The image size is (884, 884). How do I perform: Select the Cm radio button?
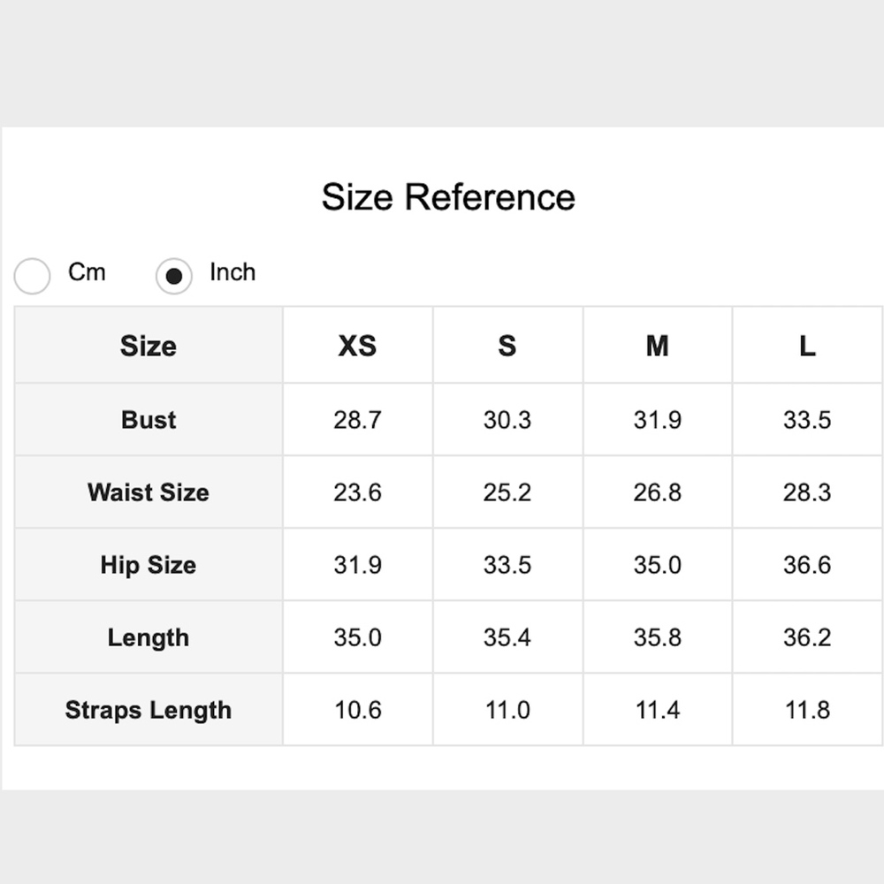pos(32,276)
